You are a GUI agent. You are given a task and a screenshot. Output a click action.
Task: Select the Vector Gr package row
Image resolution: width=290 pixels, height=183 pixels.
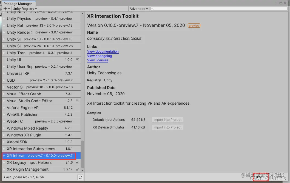pos(41,87)
